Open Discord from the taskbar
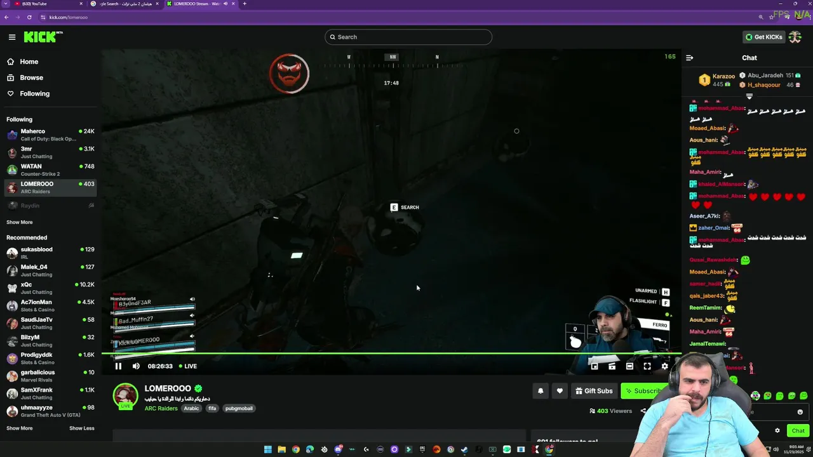The height and width of the screenshot is (457, 813). (339, 449)
